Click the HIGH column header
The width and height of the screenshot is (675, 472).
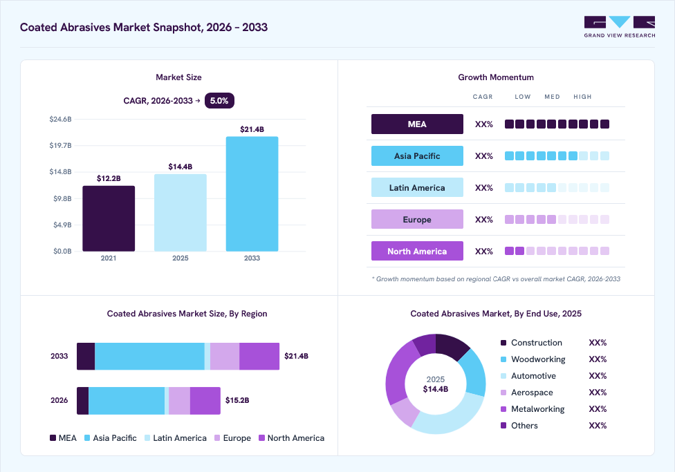coord(582,97)
